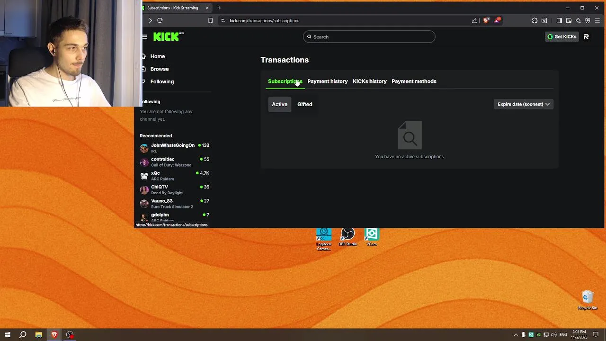
Task: Open the Brave Wallet icon
Action: tap(569, 20)
